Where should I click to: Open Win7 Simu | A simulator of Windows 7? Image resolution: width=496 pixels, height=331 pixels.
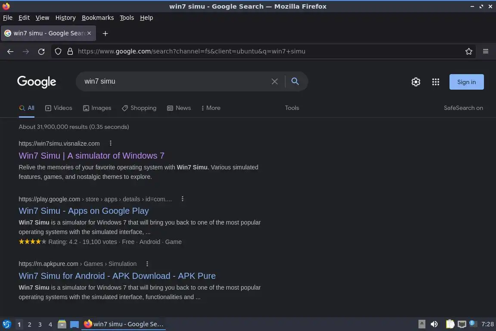(91, 156)
